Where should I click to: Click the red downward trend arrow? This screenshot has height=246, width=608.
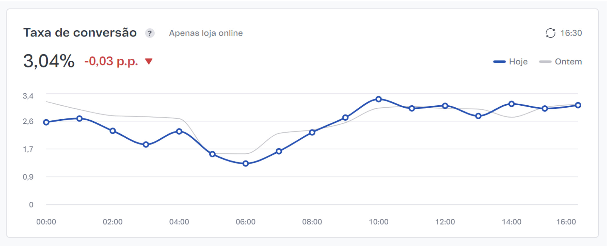point(149,61)
